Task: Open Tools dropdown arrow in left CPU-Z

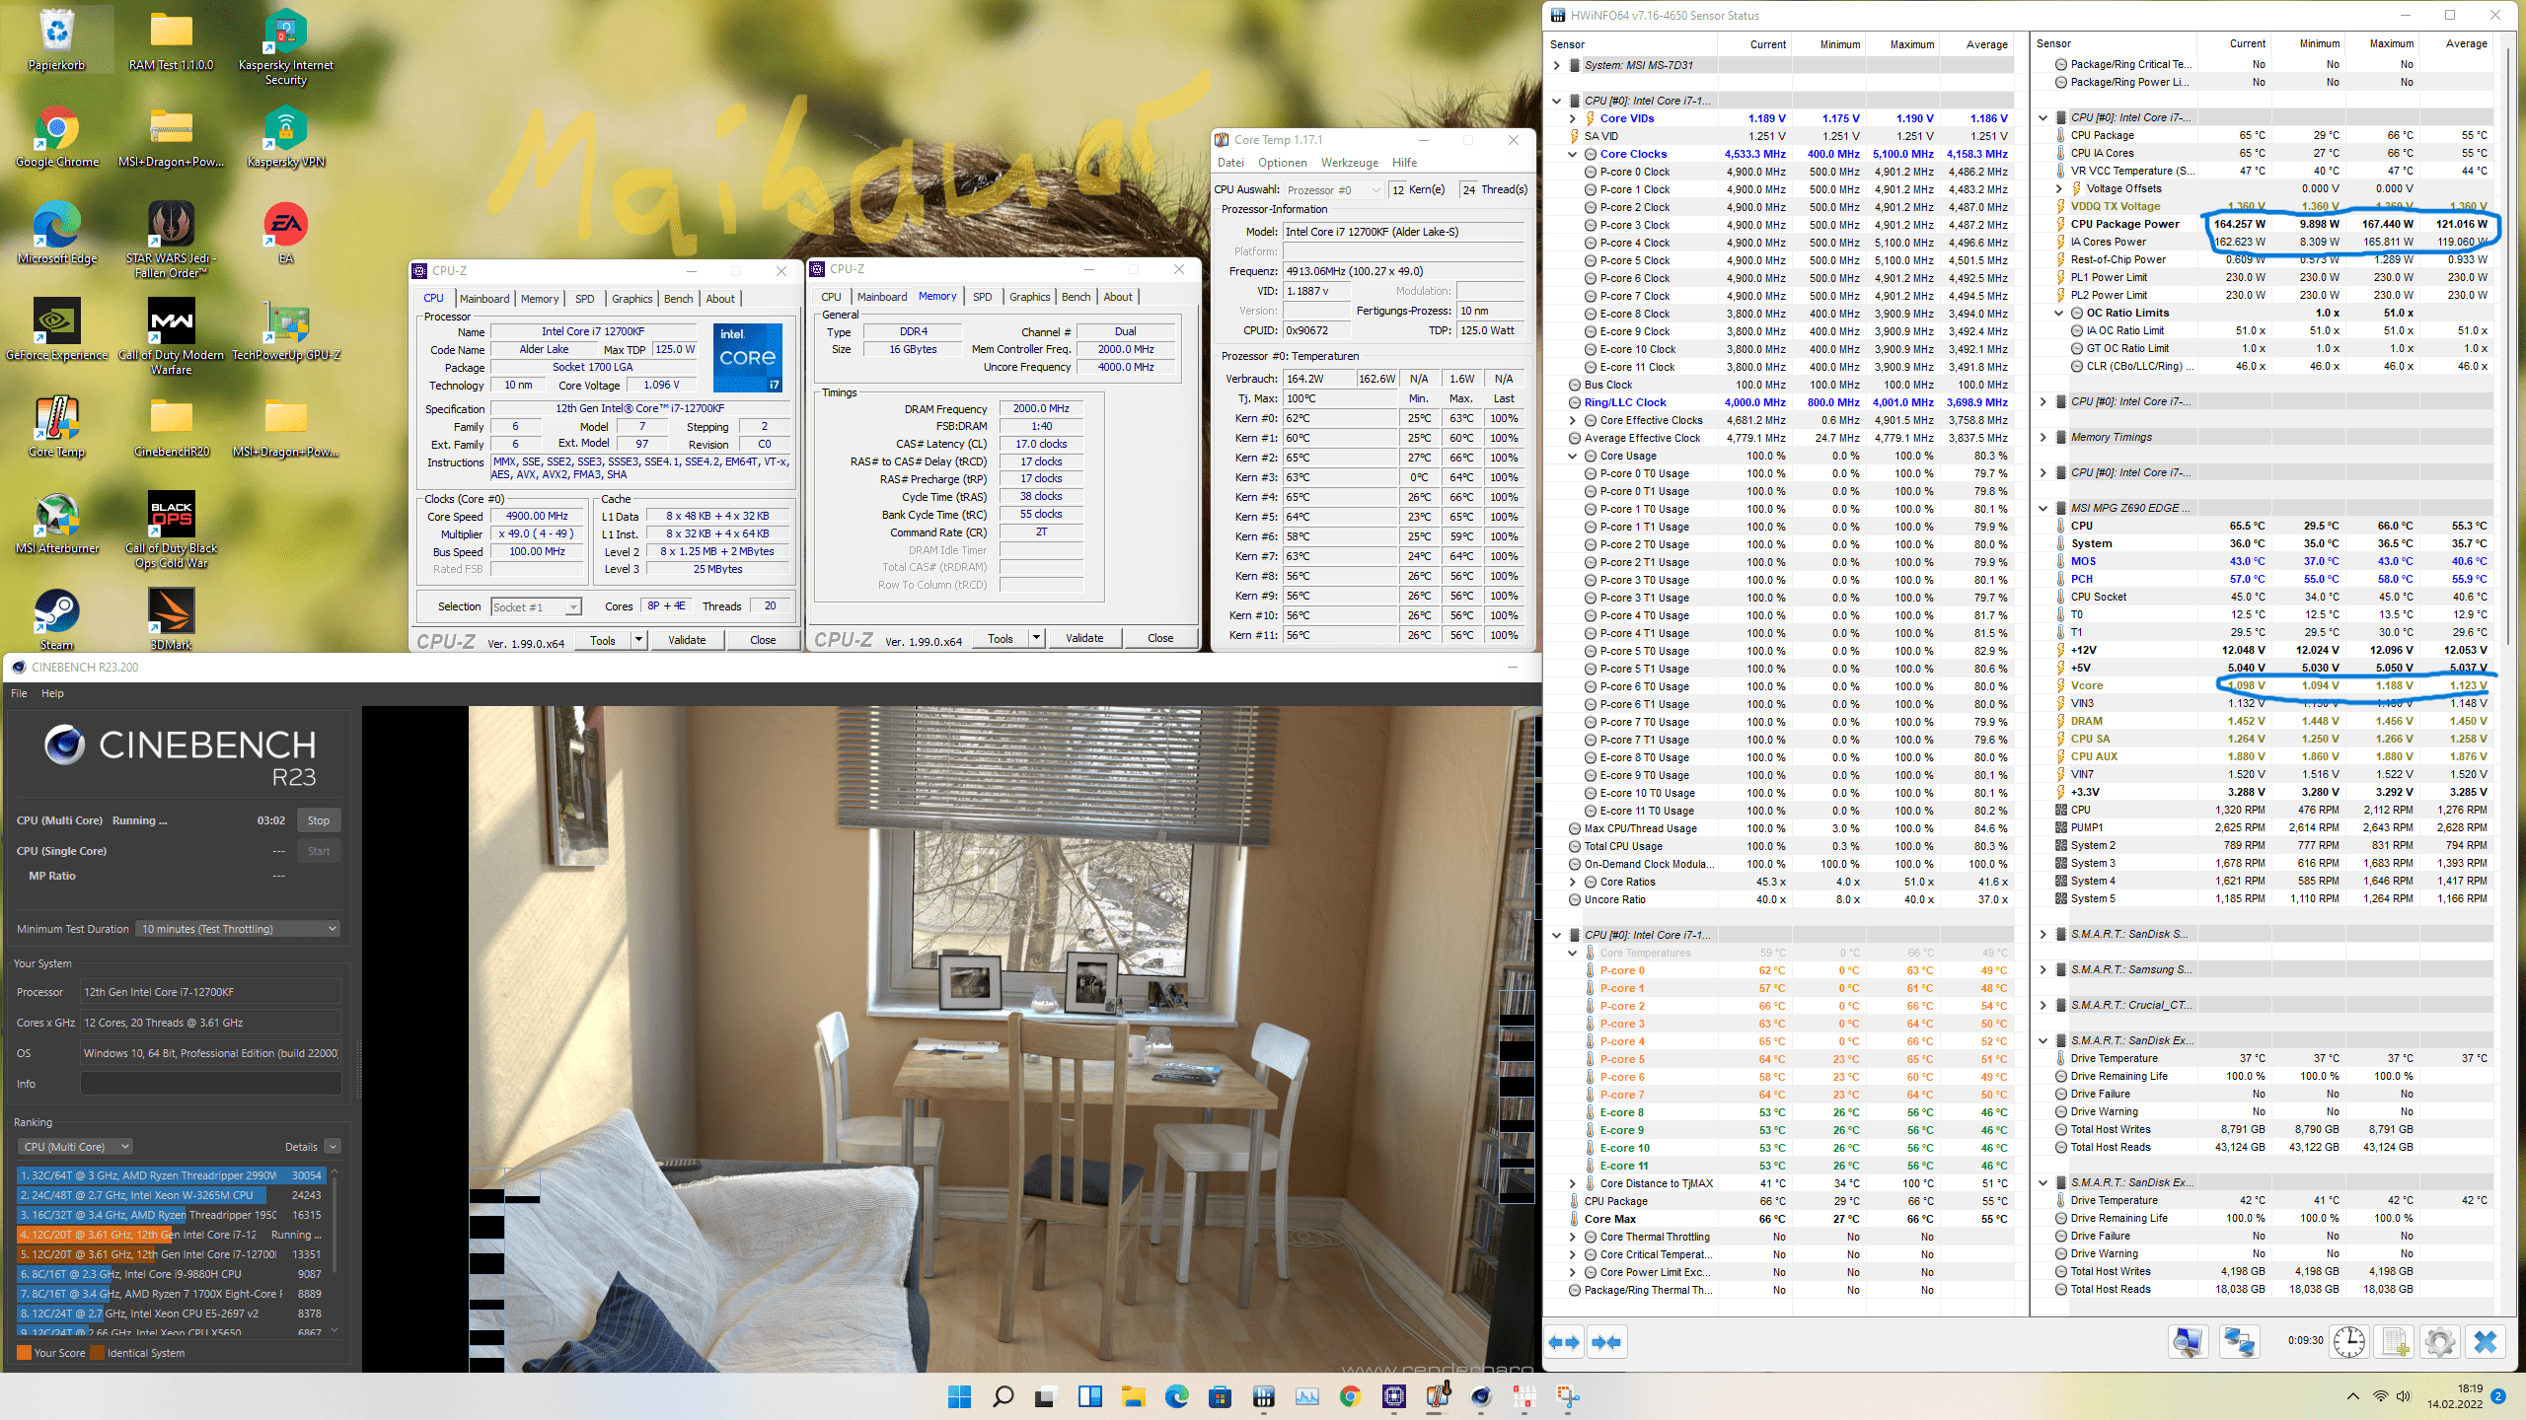Action: click(x=638, y=640)
